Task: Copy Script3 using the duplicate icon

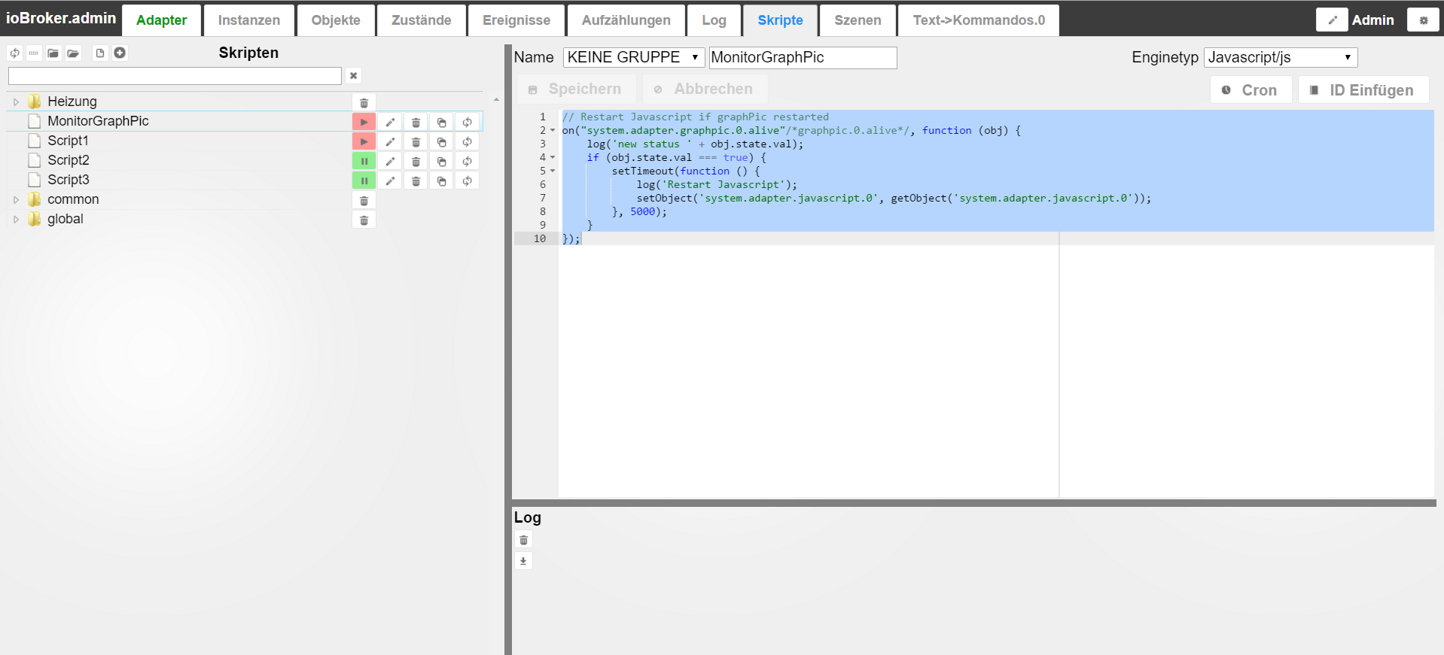Action: pyautogui.click(x=441, y=181)
